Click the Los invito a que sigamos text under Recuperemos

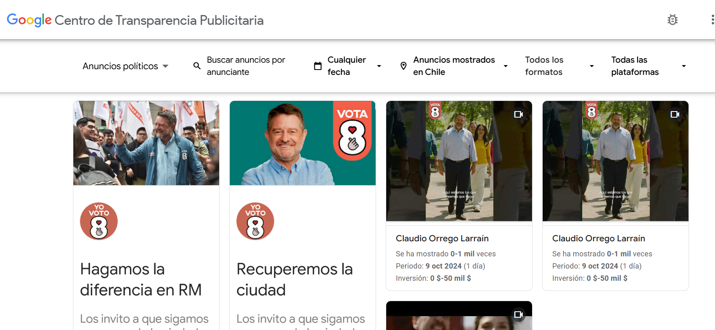pos(301,319)
